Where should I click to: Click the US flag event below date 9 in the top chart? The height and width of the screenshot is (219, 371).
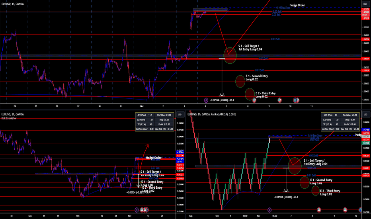click(x=279, y=100)
